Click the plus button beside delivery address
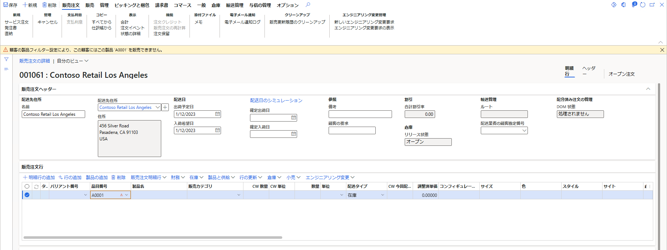This screenshot has width=667, height=250. (165, 107)
